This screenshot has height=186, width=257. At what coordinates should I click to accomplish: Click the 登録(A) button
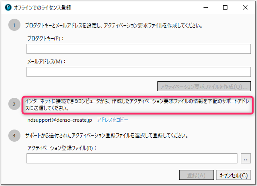[x=197, y=175]
